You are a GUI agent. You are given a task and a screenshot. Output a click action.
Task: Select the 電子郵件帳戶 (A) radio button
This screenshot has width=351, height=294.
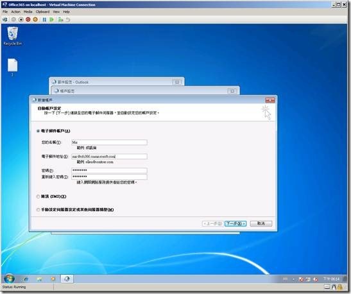39,131
